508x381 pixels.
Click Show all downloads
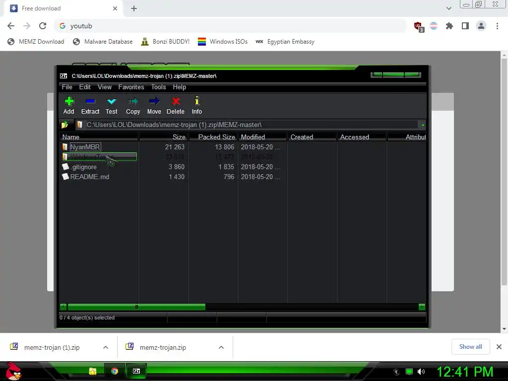[470, 347]
